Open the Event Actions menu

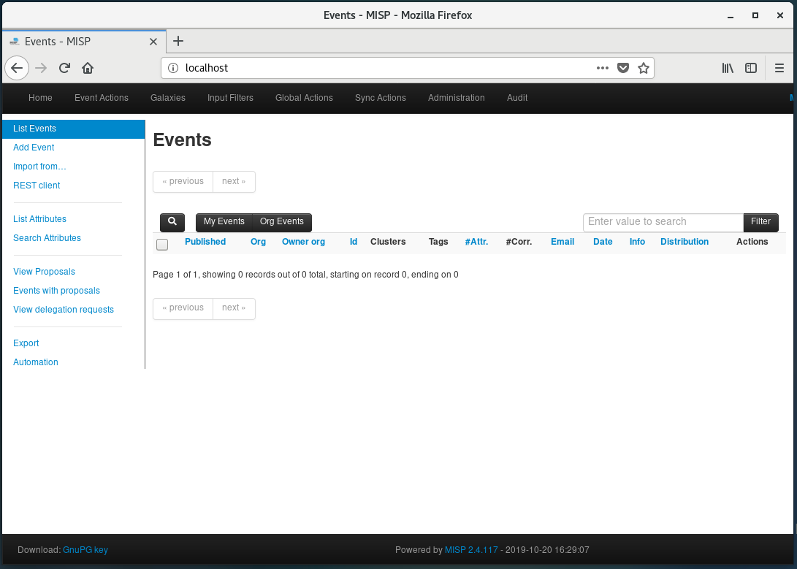pyautogui.click(x=101, y=98)
